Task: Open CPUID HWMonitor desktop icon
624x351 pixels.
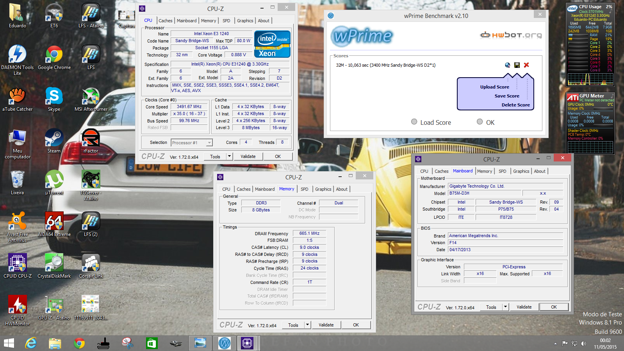Action: (17, 310)
